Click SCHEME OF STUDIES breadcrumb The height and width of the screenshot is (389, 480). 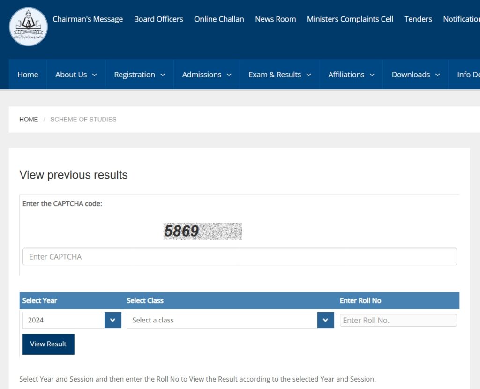[x=83, y=120]
